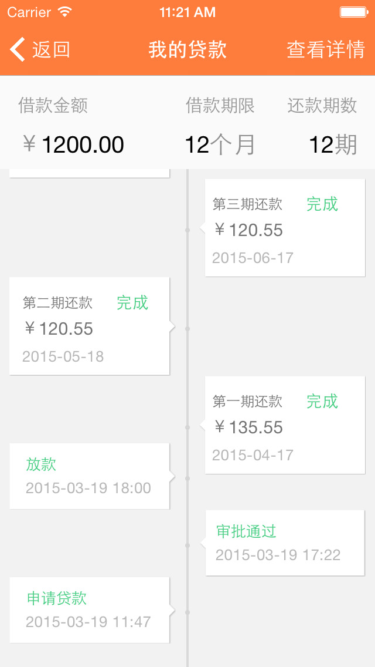Open the 申请贷款 application entry
The height and width of the screenshot is (667, 375).
pos(90,610)
